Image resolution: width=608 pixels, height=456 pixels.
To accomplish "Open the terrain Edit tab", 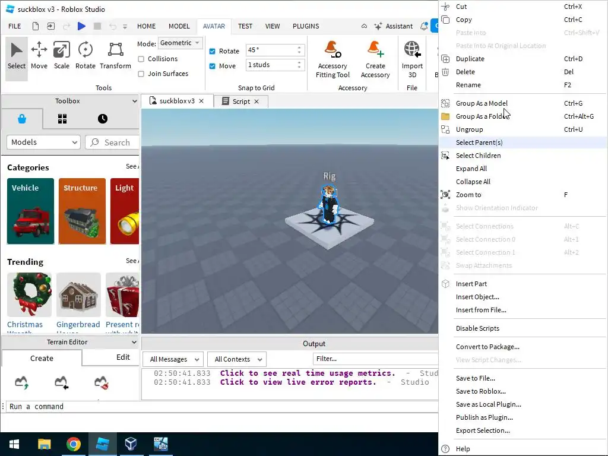I will click(123, 357).
